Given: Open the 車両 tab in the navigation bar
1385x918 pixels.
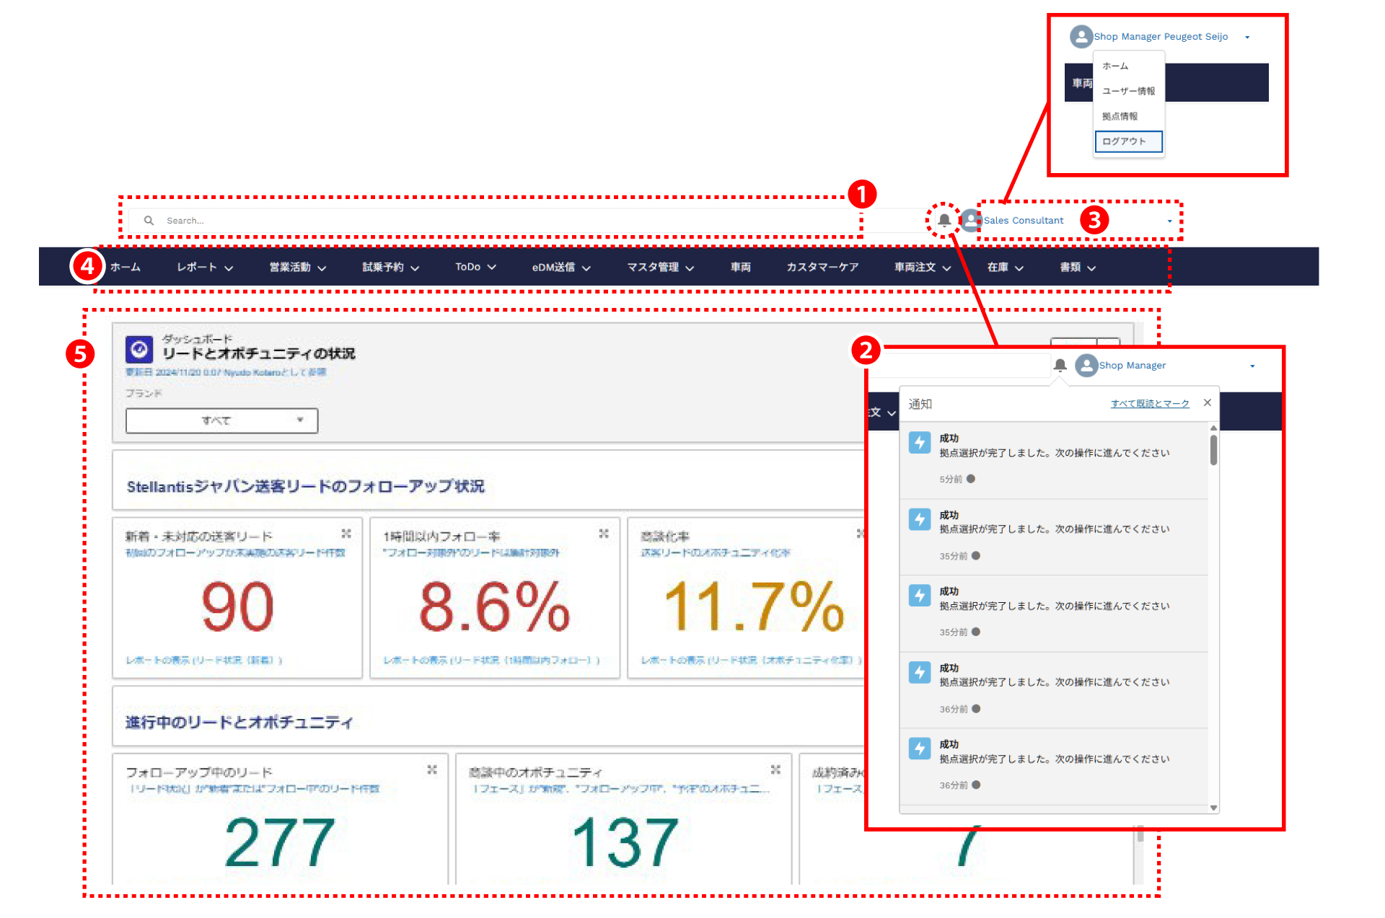Looking at the screenshot, I should click(x=740, y=268).
